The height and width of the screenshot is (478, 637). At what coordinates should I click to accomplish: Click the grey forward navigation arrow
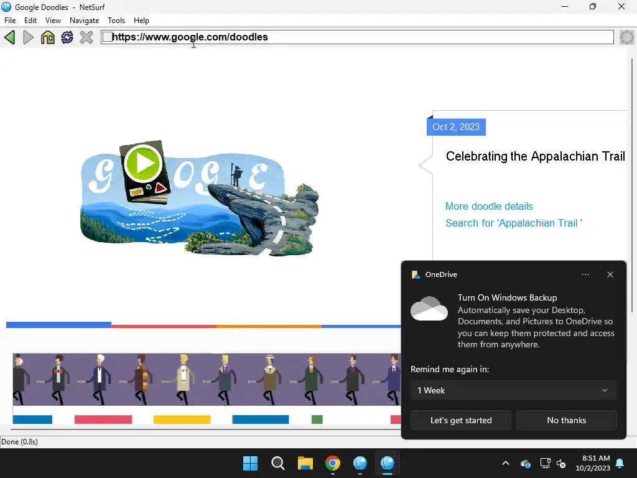coord(29,37)
